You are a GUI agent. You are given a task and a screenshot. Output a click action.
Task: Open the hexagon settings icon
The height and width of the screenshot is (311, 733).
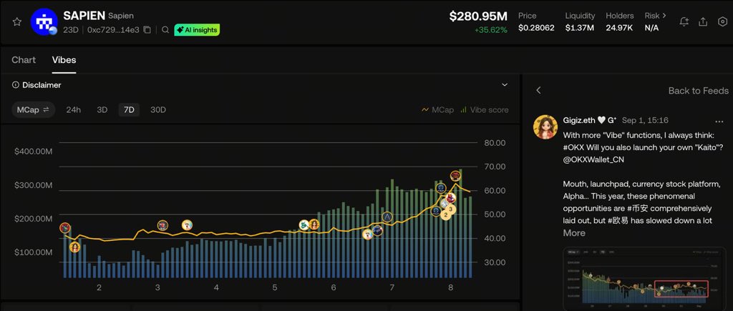pos(722,22)
